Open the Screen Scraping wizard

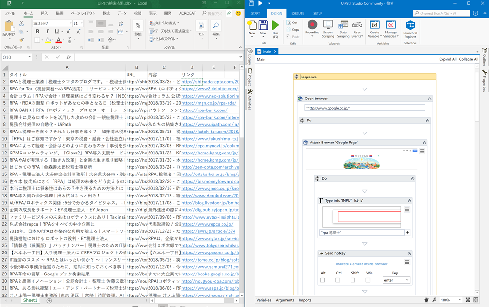[328, 24]
